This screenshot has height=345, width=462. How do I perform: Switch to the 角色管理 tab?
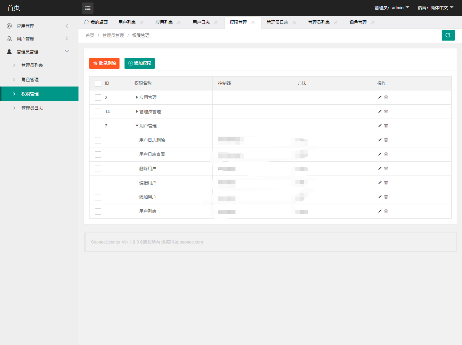click(x=358, y=22)
